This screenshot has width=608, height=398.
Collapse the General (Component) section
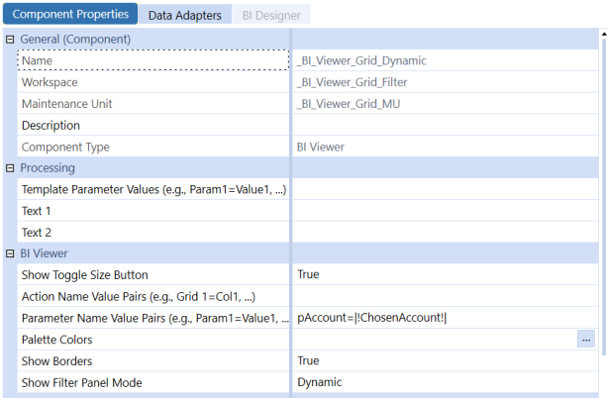(10, 40)
